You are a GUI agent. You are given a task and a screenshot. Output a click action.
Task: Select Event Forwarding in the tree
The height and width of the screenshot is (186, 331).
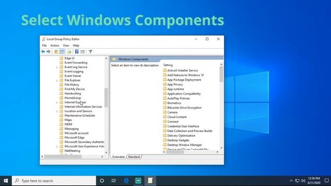(76, 63)
